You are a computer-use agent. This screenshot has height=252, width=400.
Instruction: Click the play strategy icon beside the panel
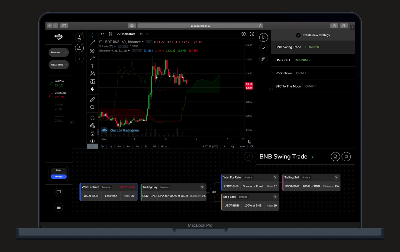pos(263,37)
